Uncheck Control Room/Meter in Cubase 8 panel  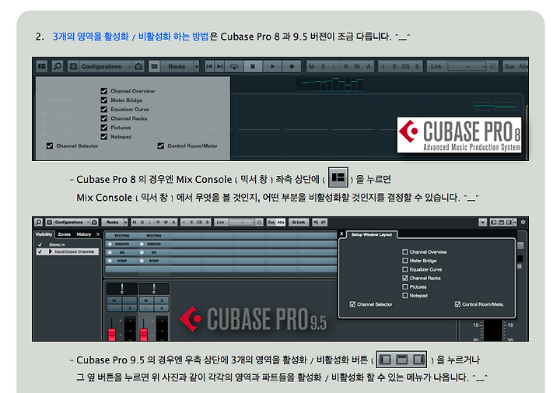(161, 146)
